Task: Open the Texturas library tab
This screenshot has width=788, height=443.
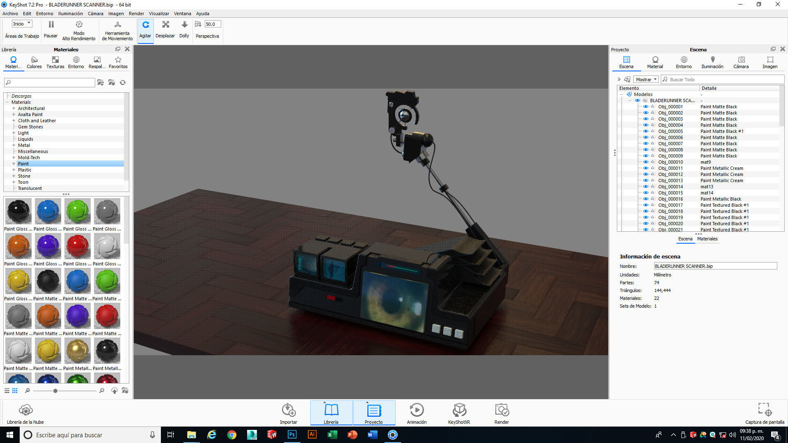Action: tap(55, 62)
